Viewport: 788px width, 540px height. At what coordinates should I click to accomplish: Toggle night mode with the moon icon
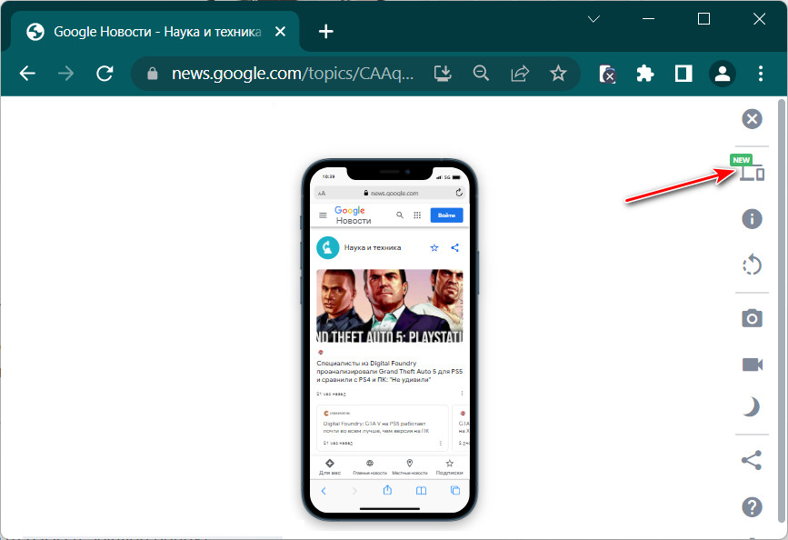(751, 406)
